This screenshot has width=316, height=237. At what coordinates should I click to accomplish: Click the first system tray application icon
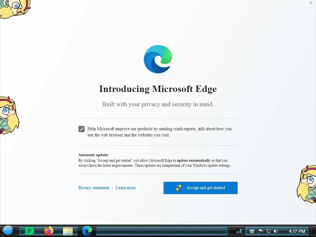252,231
